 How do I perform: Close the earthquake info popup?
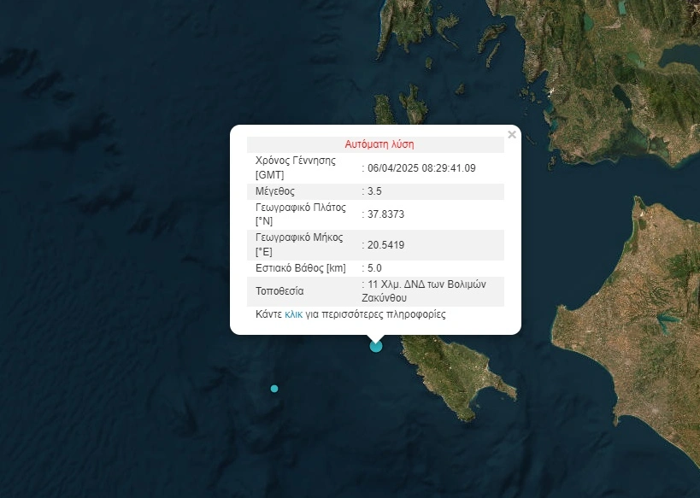[512, 134]
